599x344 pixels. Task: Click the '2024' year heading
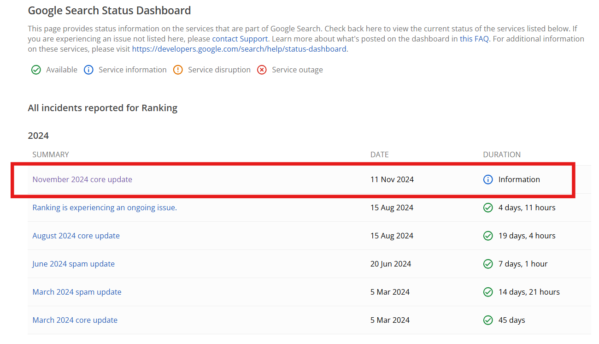coord(38,136)
